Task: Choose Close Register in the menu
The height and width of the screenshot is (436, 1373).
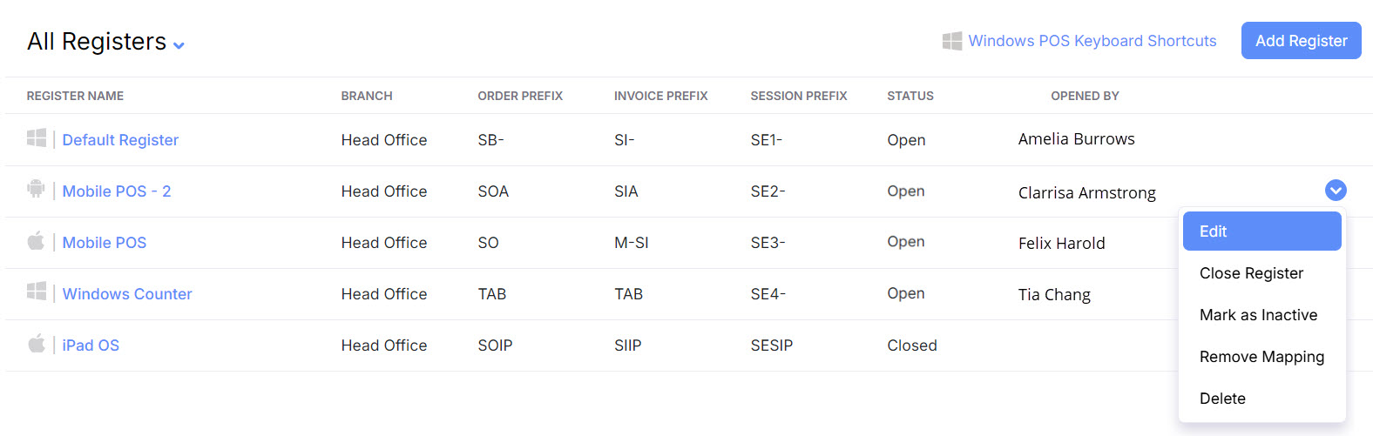Action: [1251, 273]
